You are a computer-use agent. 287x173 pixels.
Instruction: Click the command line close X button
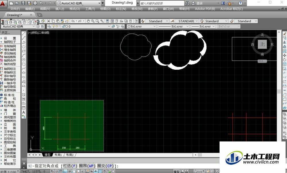[24, 164]
